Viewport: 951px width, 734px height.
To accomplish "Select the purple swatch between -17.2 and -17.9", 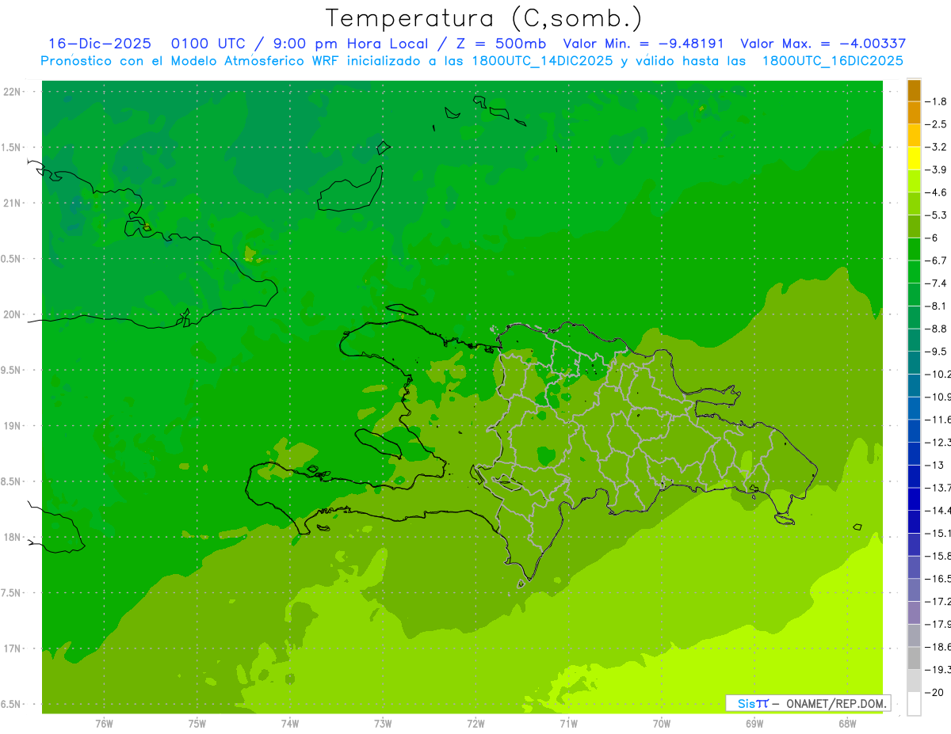I will pos(914,613).
